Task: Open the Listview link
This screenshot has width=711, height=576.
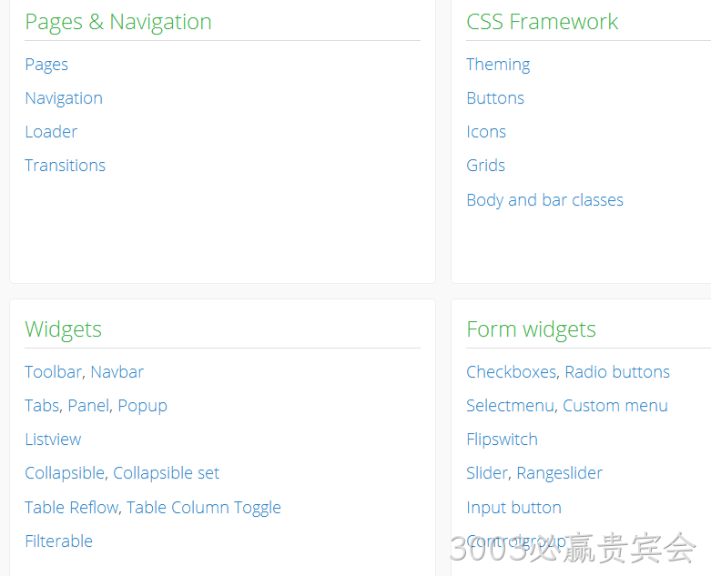Action: click(x=53, y=440)
